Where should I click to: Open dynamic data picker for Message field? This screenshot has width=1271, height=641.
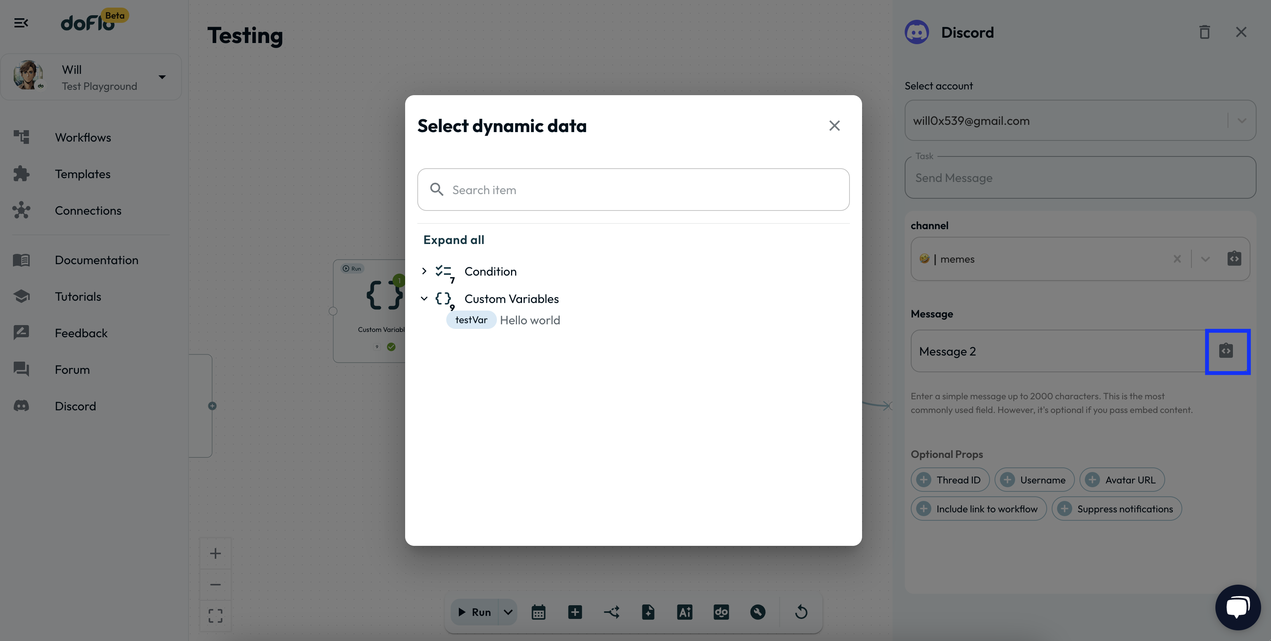(x=1226, y=351)
